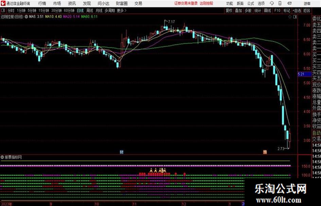Click the MA60: 6.11 indicator label
The height and width of the screenshot is (206, 321).
[x=89, y=17]
